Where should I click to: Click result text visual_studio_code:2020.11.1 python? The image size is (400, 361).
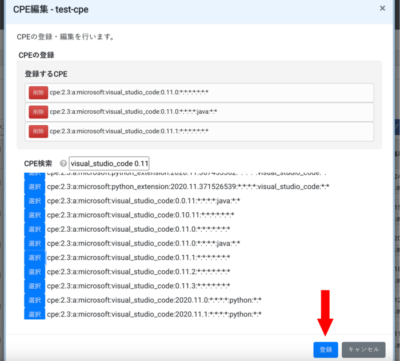click(x=154, y=314)
